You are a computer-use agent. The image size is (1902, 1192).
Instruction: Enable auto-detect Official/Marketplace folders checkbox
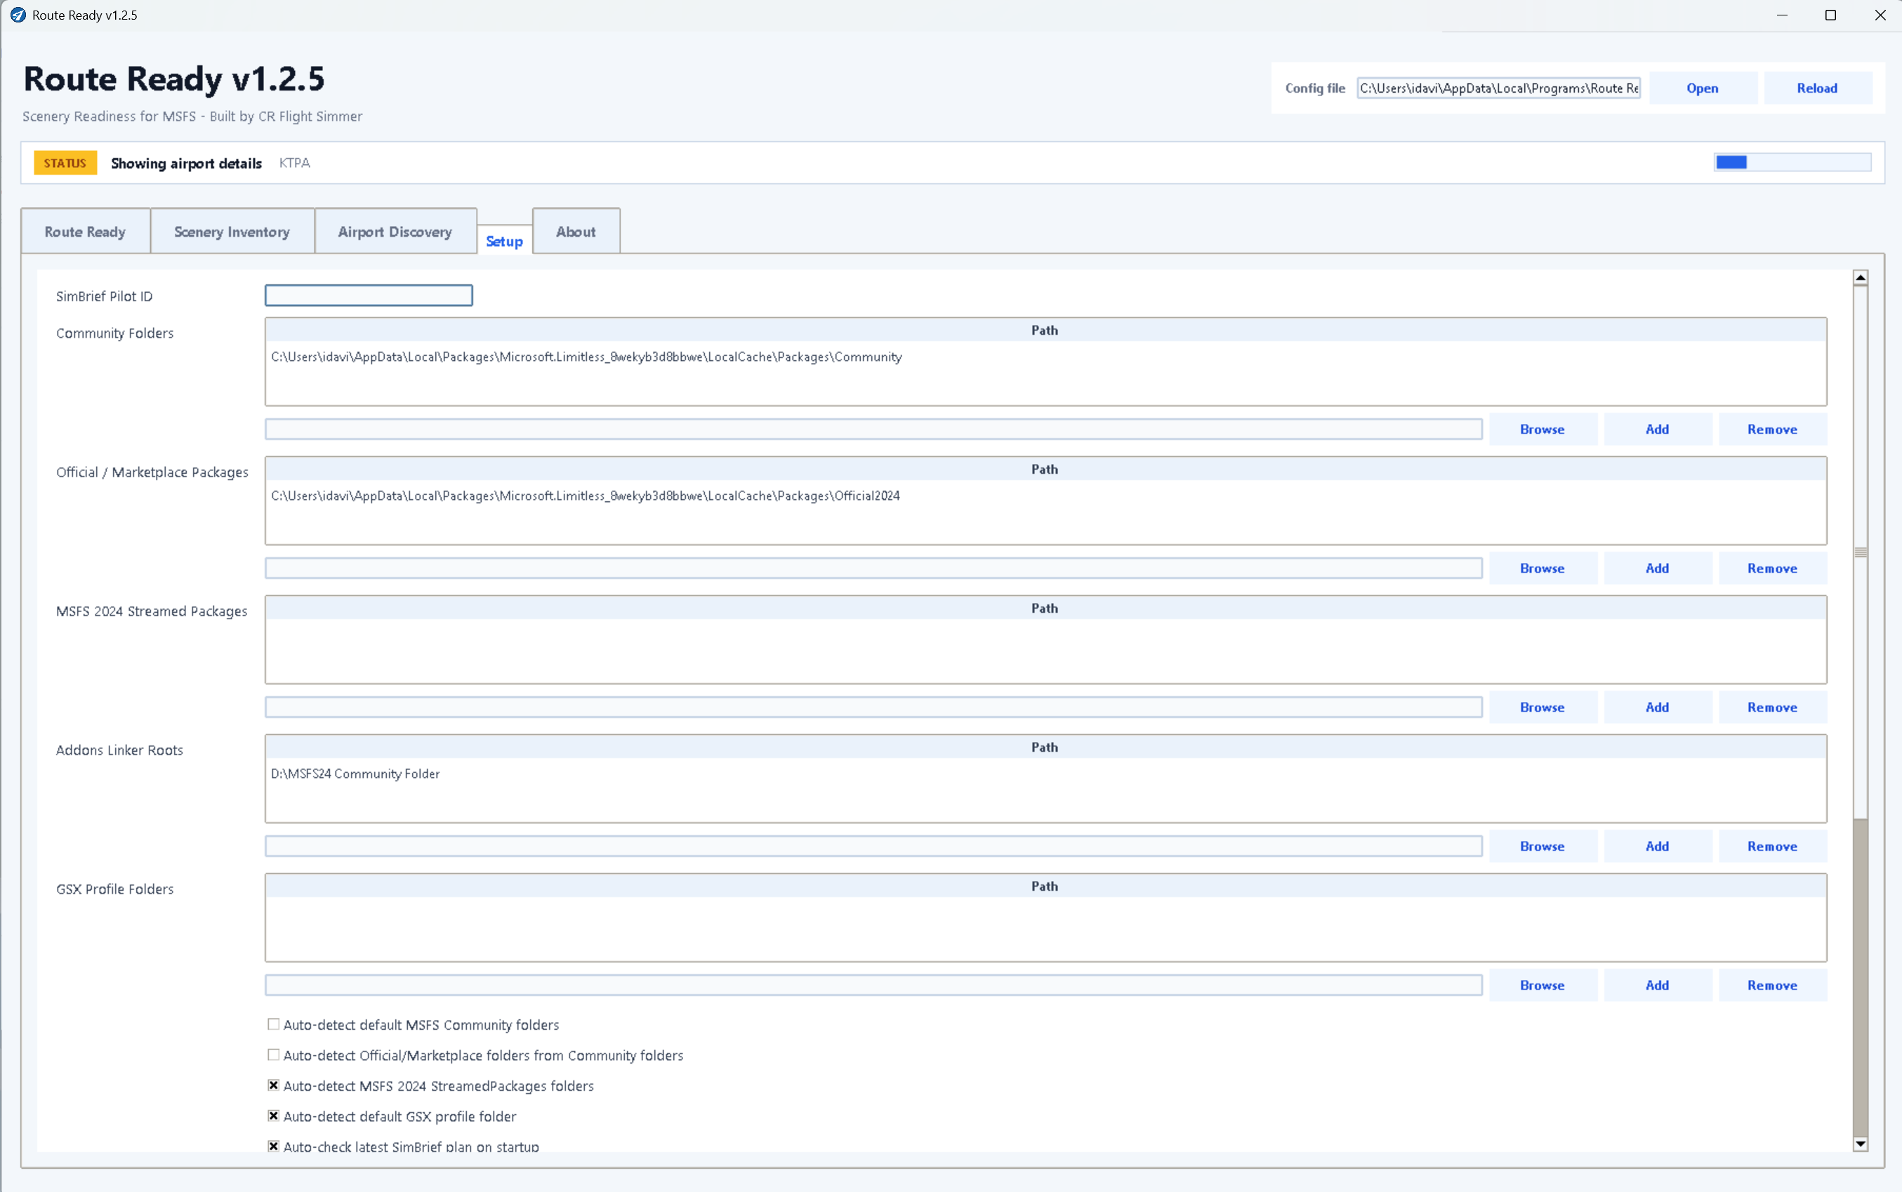(x=274, y=1056)
